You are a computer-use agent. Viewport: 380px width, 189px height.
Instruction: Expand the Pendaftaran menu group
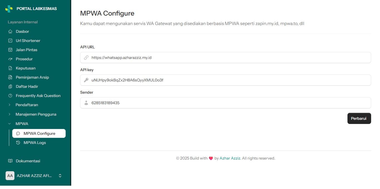click(36, 105)
